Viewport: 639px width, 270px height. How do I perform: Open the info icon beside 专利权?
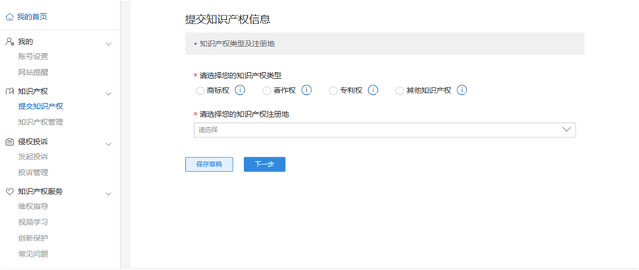(x=373, y=90)
